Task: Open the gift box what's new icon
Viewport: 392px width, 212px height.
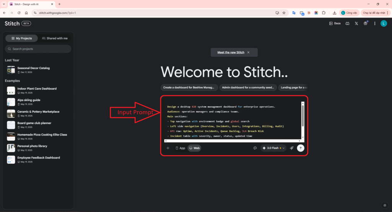Action: (365, 23)
